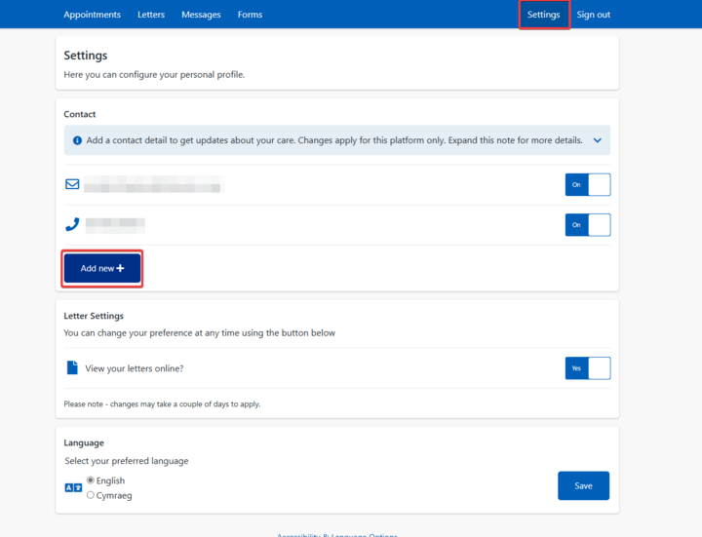This screenshot has height=537, width=702.
Task: Click the blurred phone number
Action: pyautogui.click(x=115, y=225)
